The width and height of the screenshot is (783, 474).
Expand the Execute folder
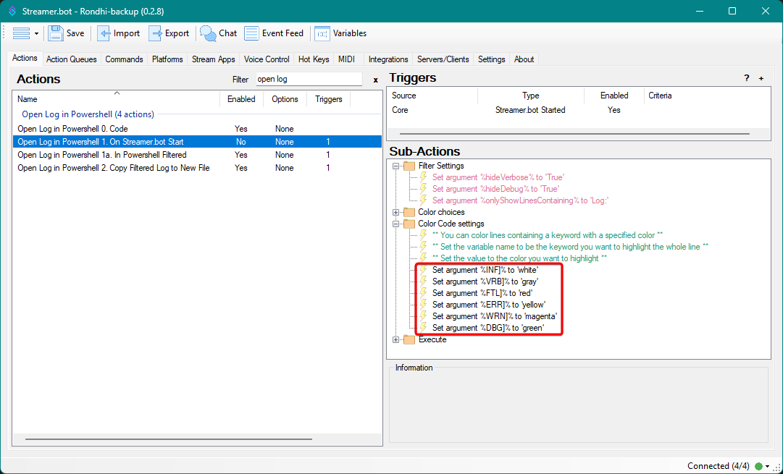tap(396, 340)
